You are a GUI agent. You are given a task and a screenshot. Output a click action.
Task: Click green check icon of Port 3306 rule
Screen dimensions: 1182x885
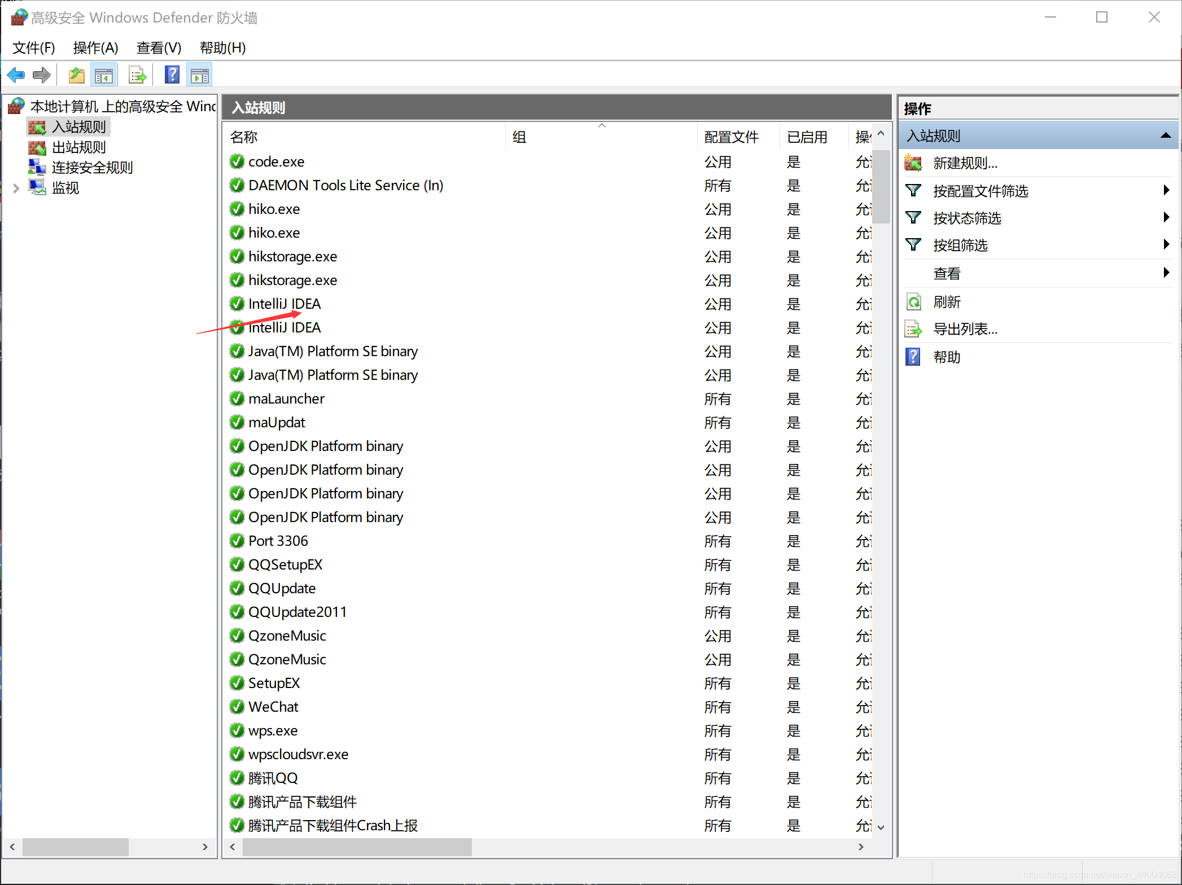tap(237, 541)
